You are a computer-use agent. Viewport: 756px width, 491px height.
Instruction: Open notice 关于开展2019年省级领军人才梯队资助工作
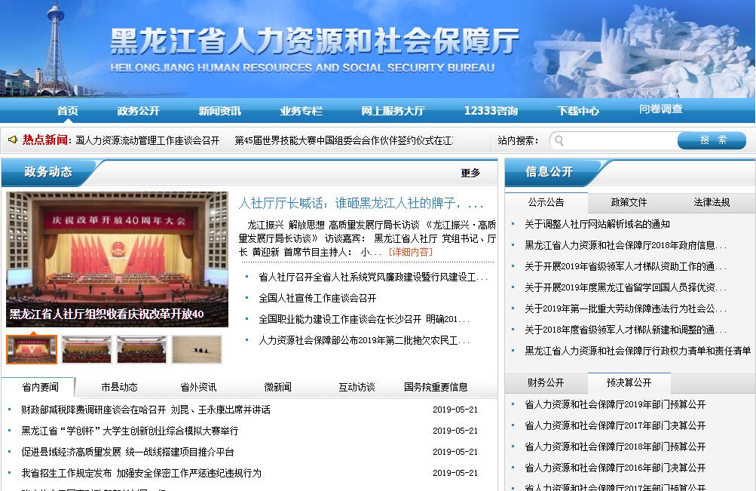tap(626, 267)
